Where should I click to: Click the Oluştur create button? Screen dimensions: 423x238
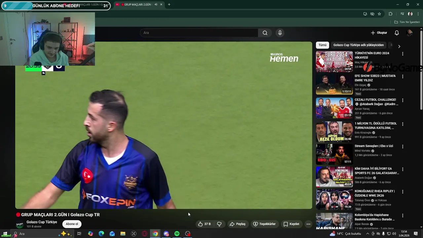pos(379,33)
